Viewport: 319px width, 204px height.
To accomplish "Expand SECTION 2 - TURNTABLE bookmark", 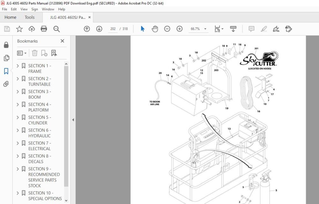I will (x=18, y=79).
